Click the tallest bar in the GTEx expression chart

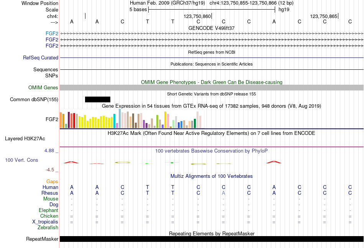point(120,118)
